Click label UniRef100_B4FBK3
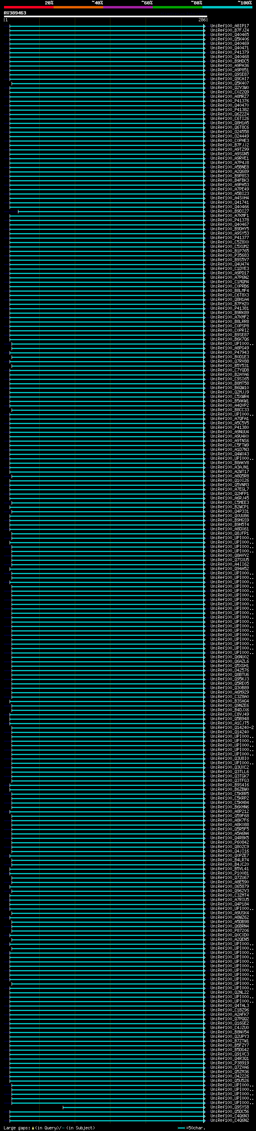The width and height of the screenshot is (256, 1131). [x=229, y=181]
